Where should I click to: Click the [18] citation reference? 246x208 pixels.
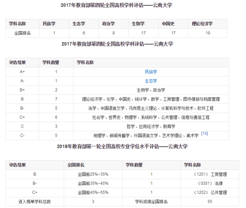(205, 133)
